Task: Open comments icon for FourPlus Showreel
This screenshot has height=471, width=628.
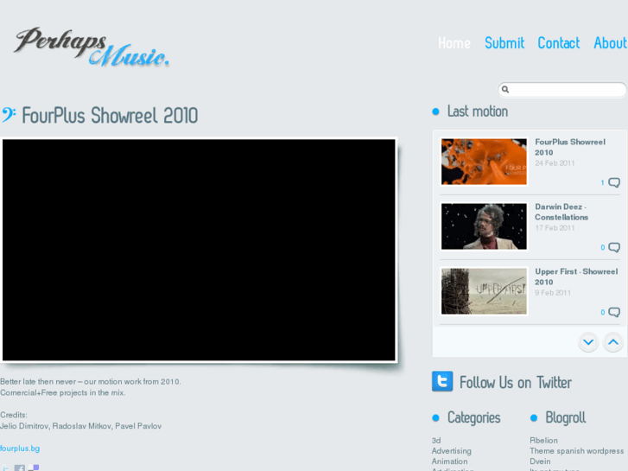Action: [x=614, y=183]
